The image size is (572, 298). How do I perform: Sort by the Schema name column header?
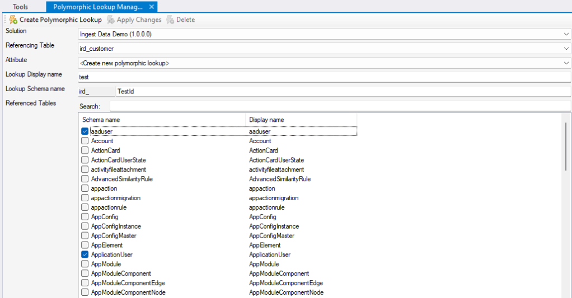click(x=162, y=120)
